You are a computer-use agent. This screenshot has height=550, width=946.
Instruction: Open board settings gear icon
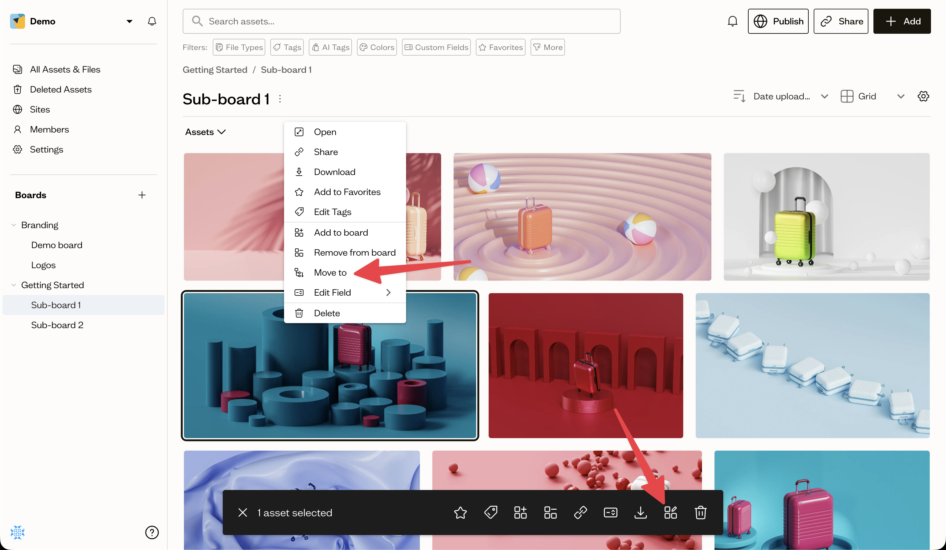tap(923, 96)
